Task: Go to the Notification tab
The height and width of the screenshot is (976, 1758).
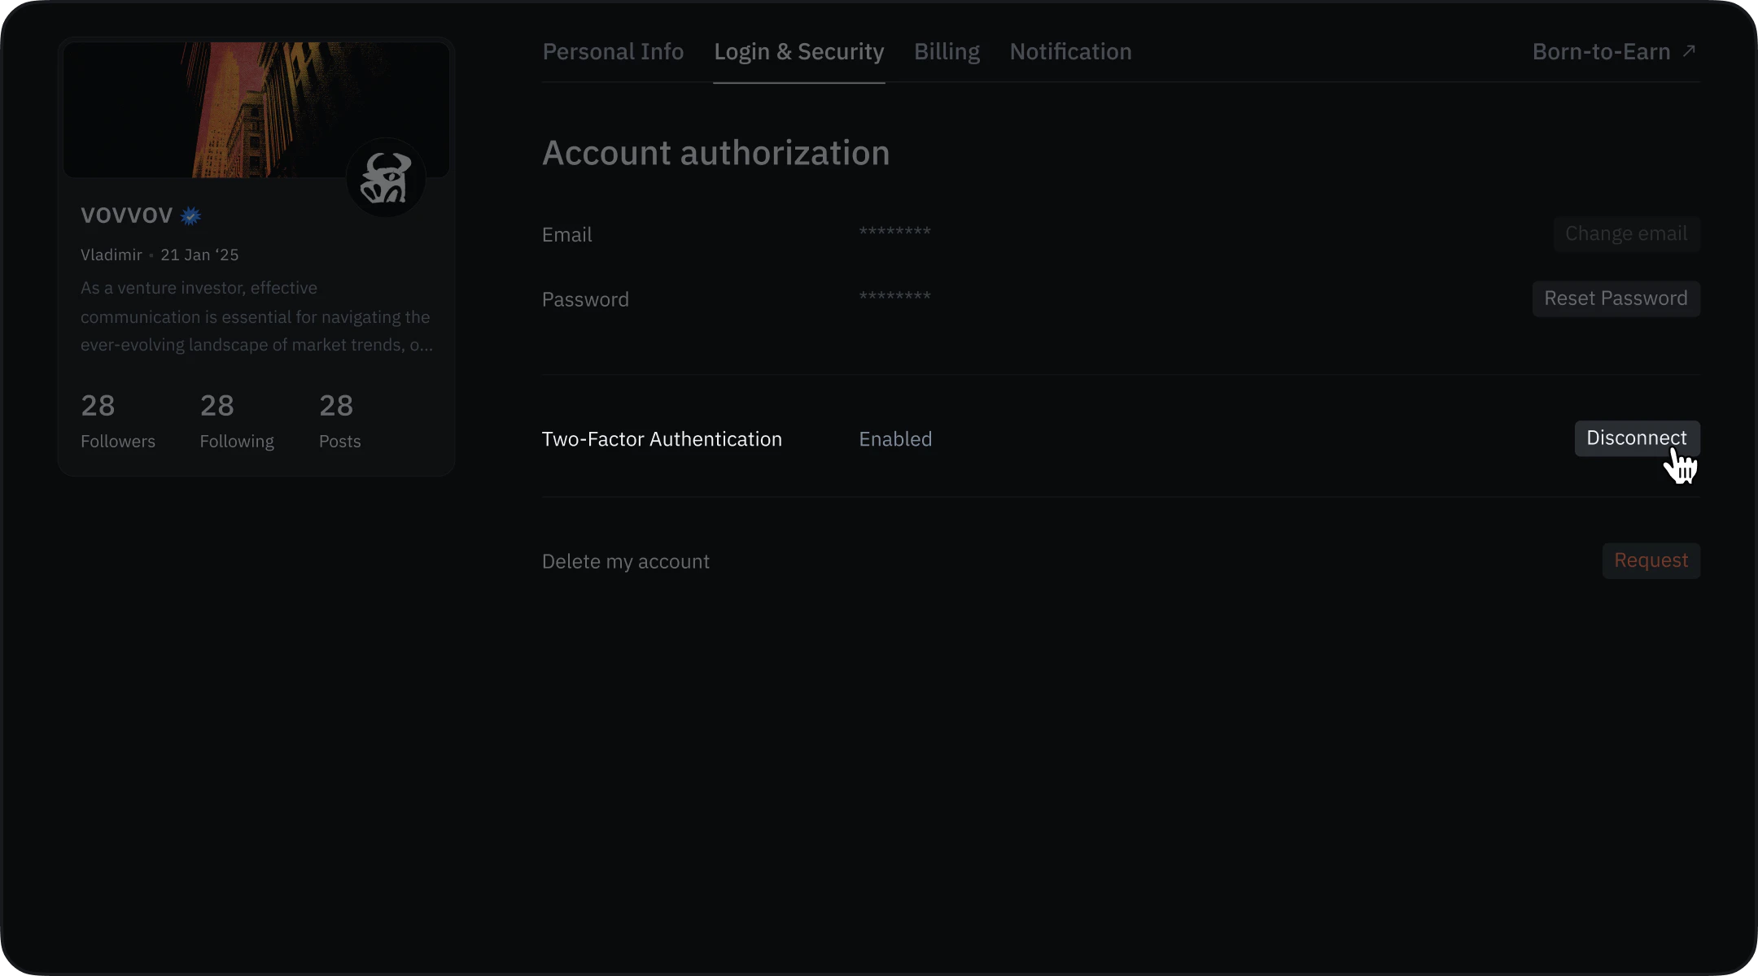Action: (x=1070, y=52)
